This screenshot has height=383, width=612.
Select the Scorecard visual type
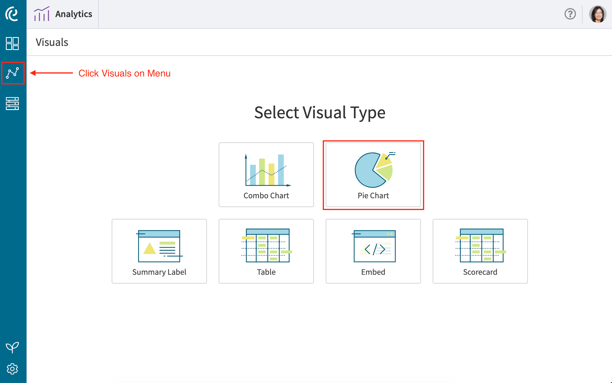tap(480, 251)
